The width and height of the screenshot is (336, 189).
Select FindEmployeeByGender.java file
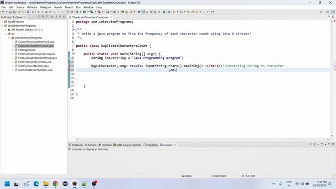tap(35, 62)
